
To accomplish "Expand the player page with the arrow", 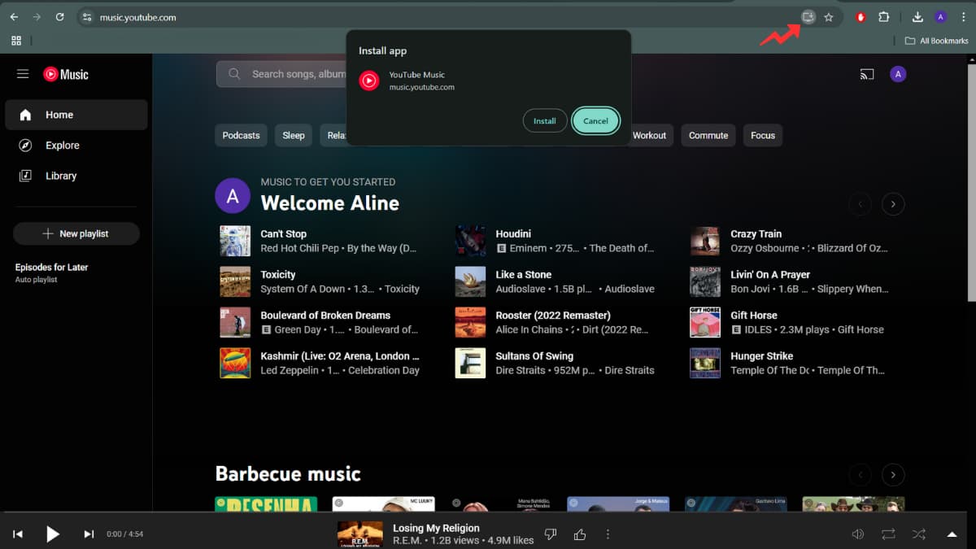I will point(952,534).
